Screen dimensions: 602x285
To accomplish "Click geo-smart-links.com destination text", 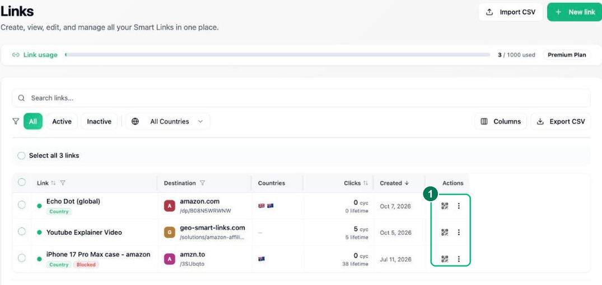I will (x=212, y=227).
